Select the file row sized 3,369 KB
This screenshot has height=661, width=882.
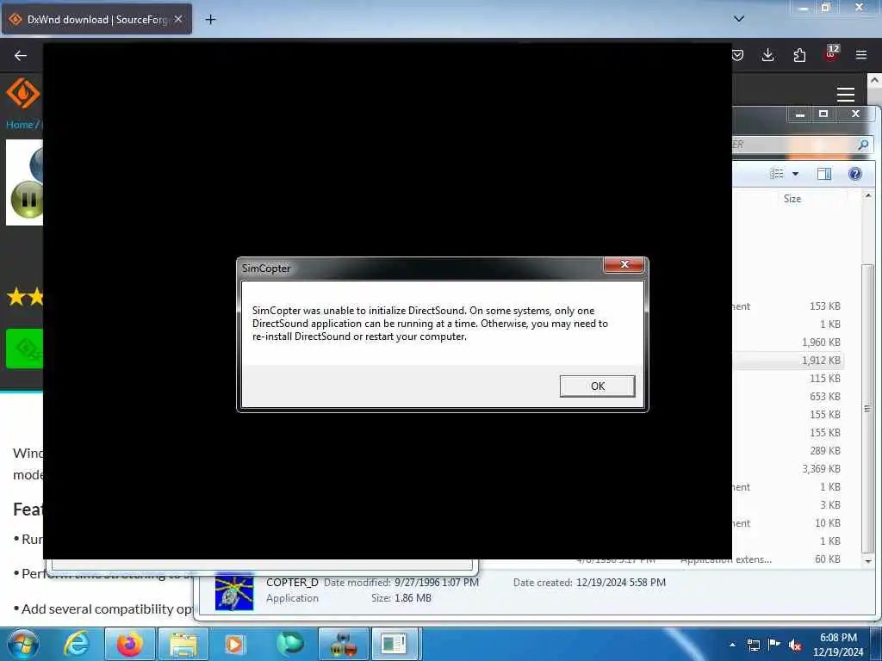point(787,469)
